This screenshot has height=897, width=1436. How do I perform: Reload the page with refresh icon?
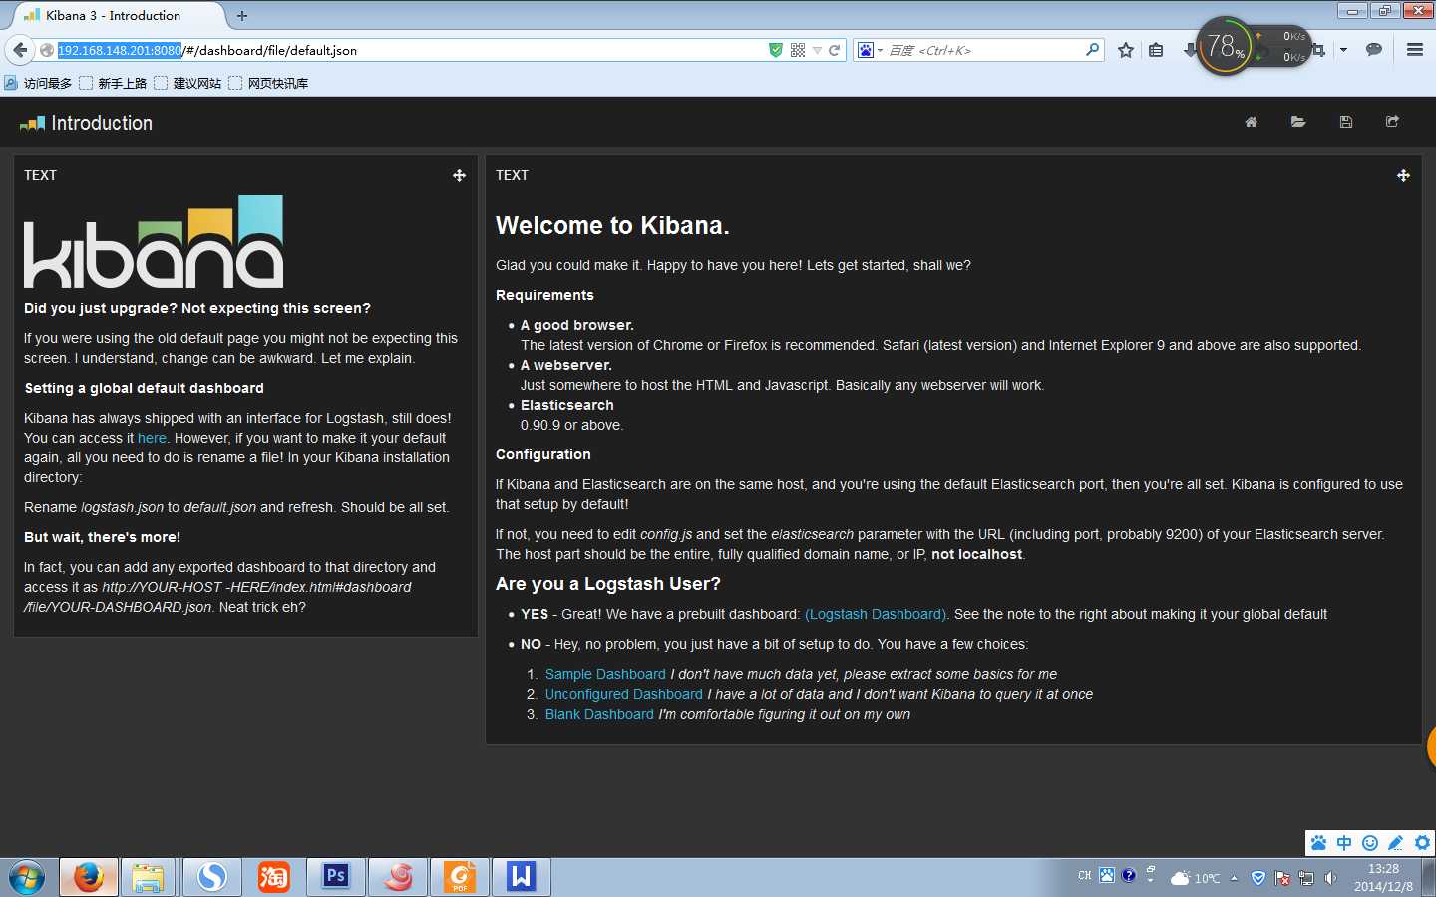coord(835,50)
